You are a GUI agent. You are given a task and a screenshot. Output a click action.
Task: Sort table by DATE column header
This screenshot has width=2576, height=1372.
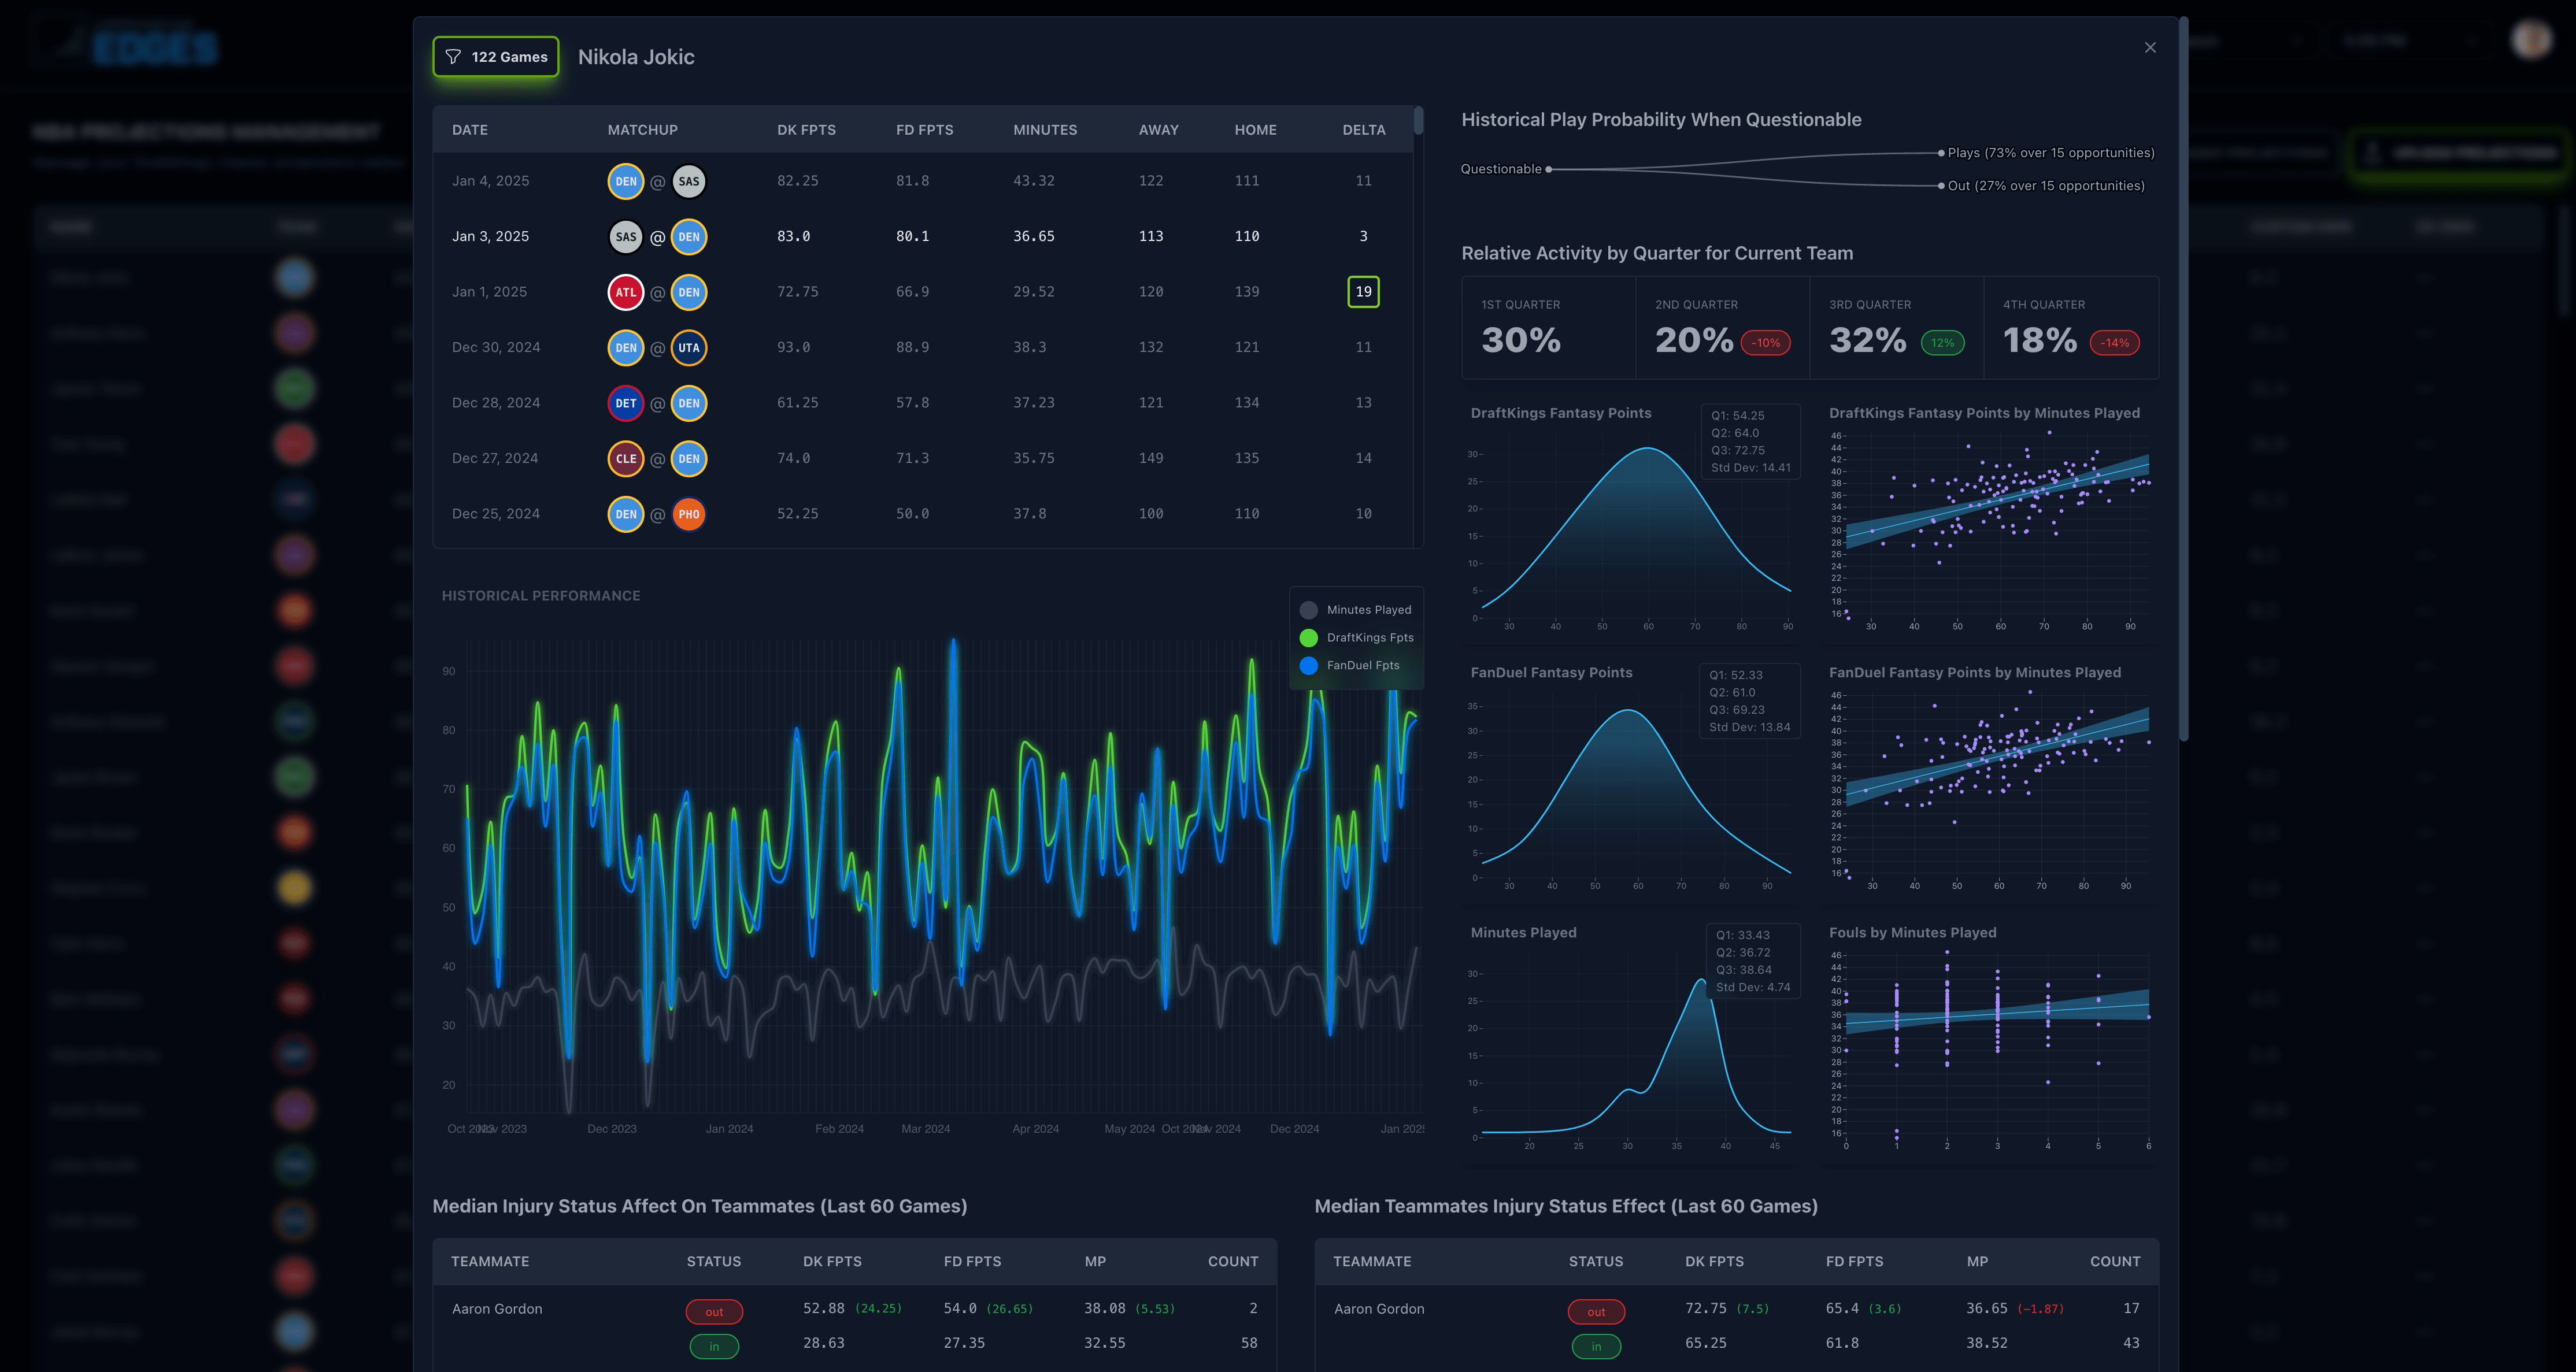pos(470,130)
